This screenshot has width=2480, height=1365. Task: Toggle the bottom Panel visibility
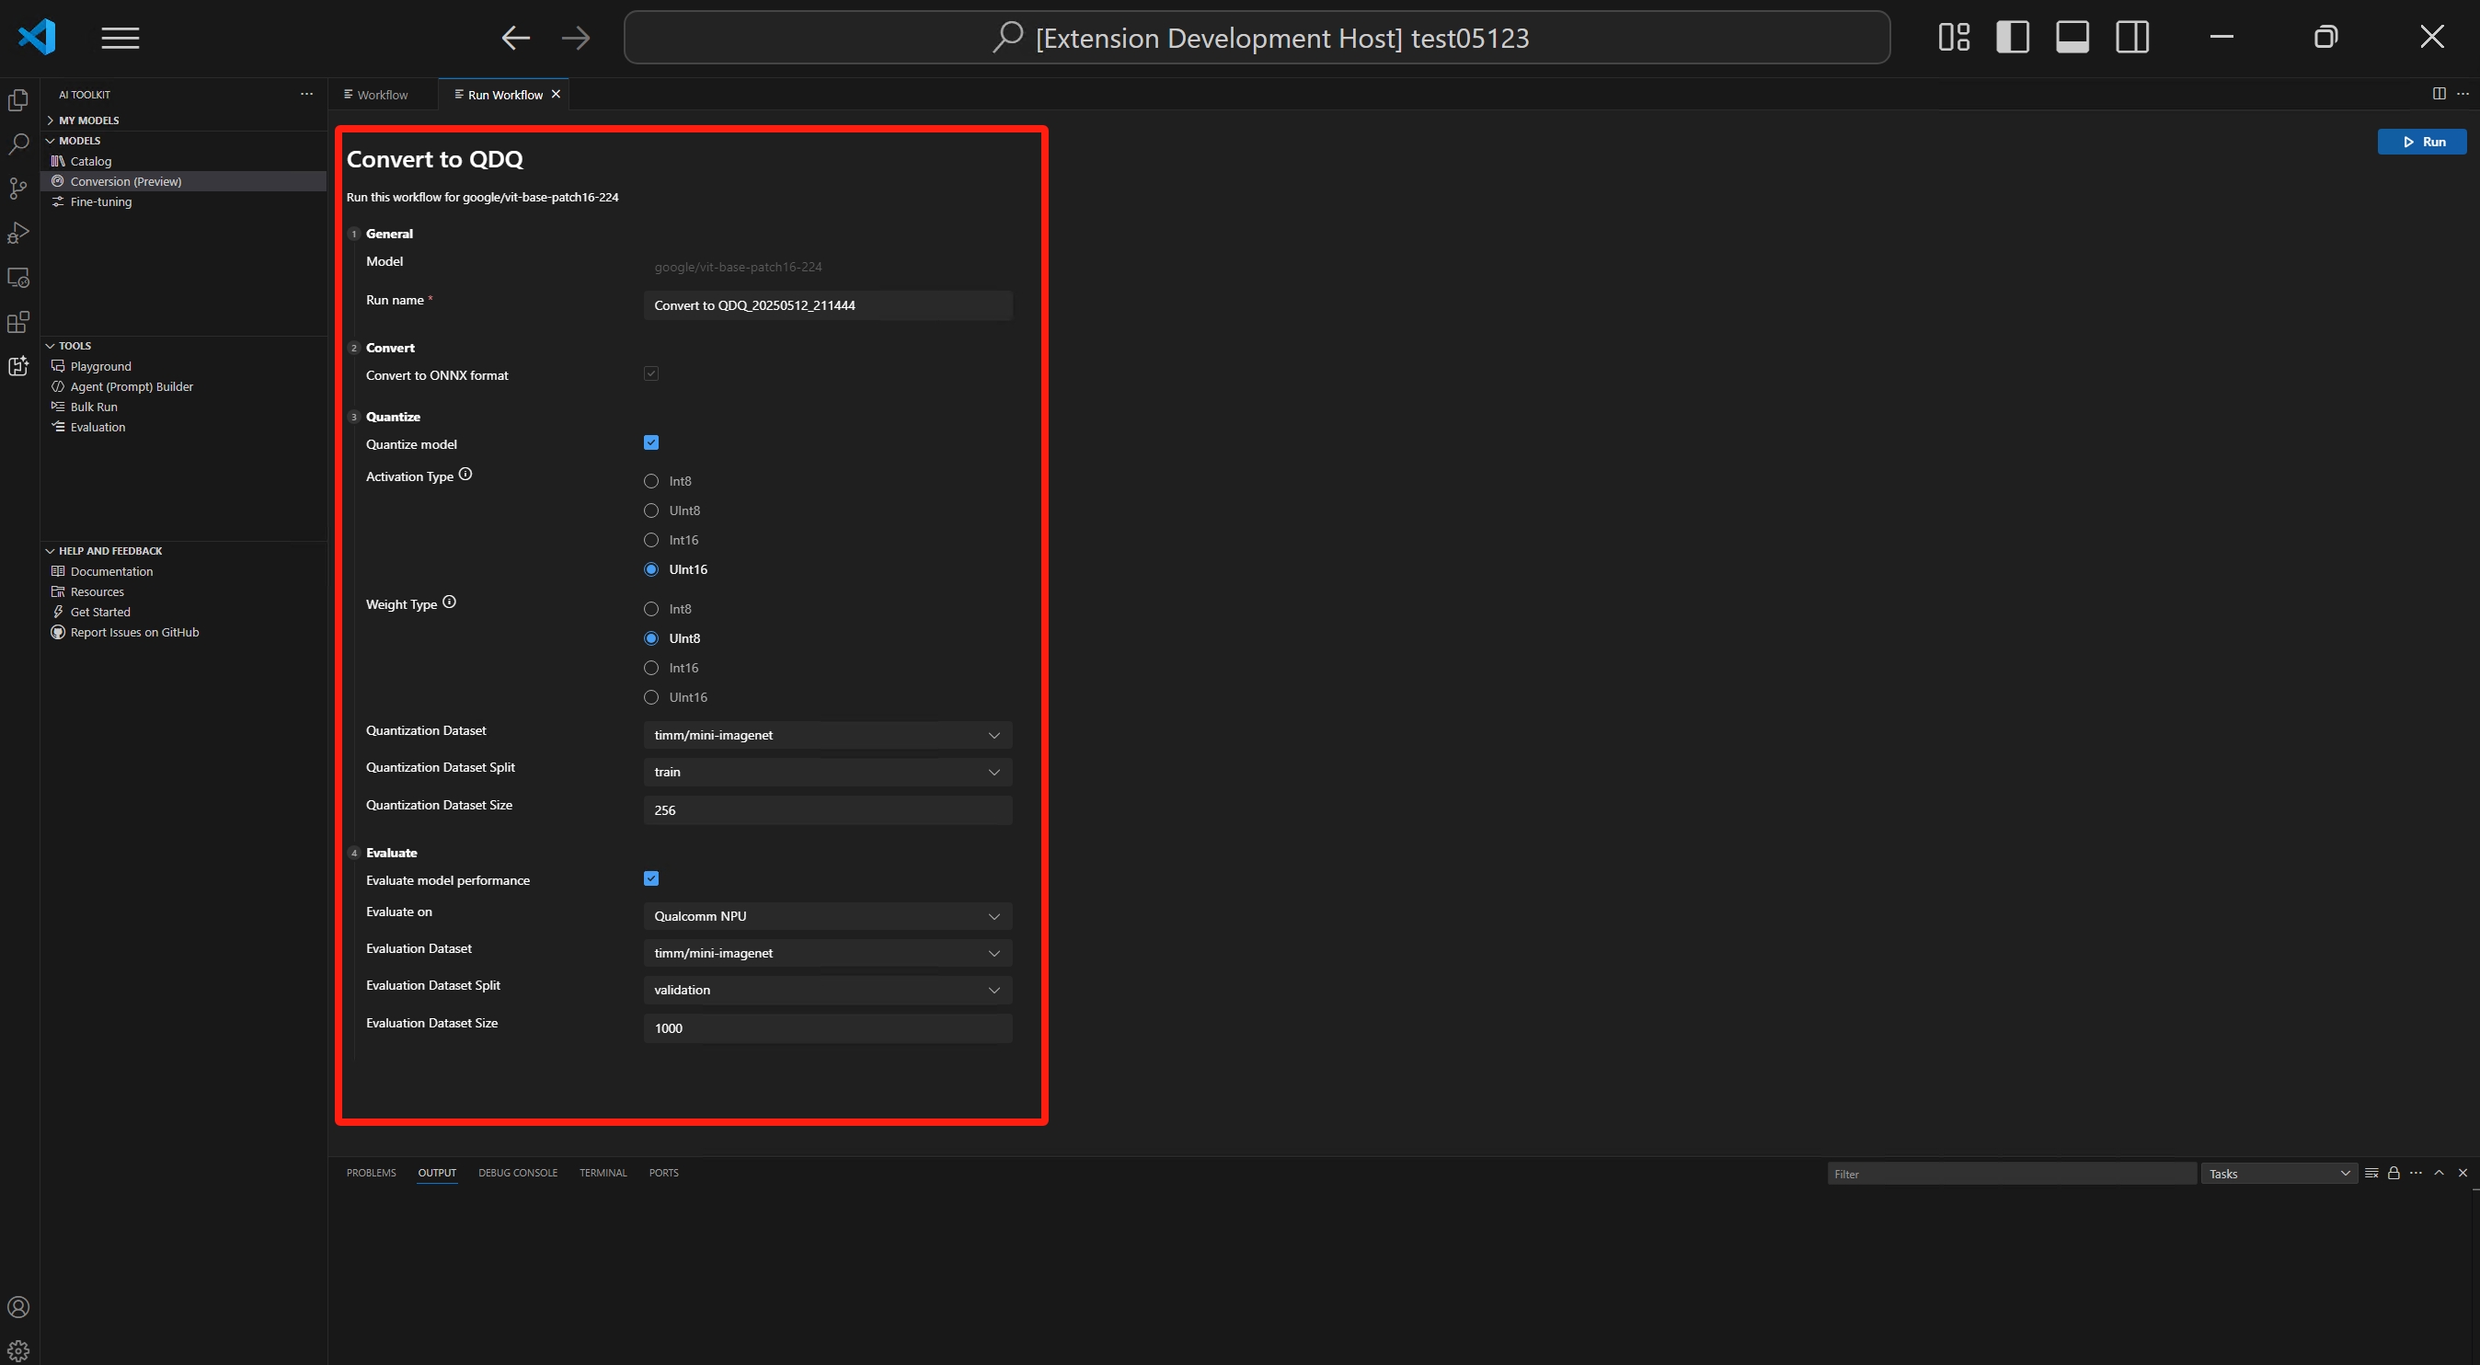pyautogui.click(x=2071, y=37)
